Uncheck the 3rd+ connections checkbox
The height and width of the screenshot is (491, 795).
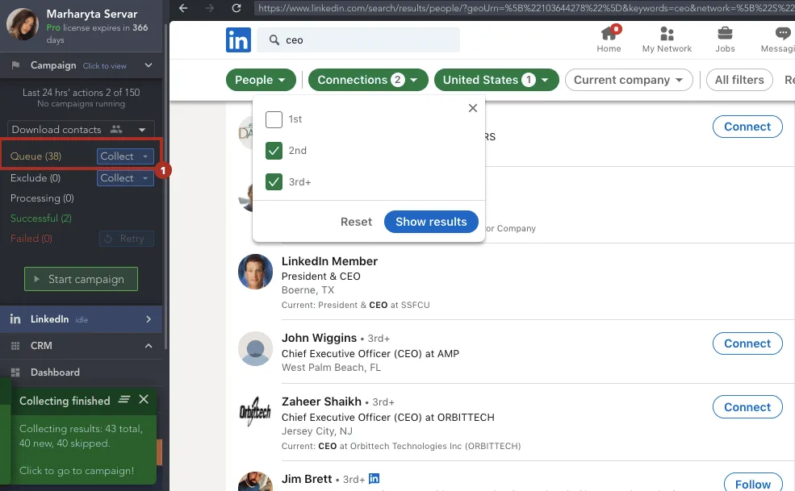(x=274, y=182)
